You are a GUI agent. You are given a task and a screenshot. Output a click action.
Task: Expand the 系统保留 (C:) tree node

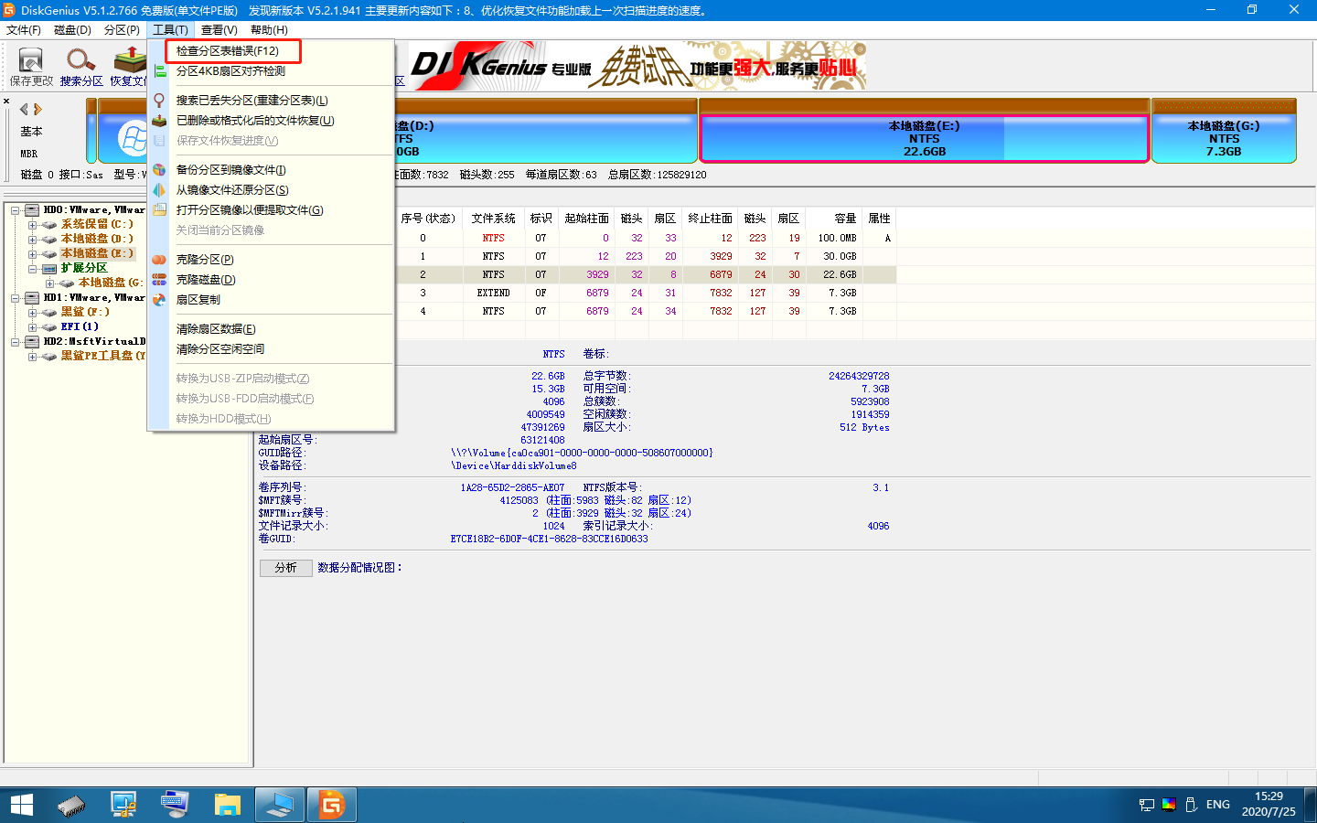[32, 225]
